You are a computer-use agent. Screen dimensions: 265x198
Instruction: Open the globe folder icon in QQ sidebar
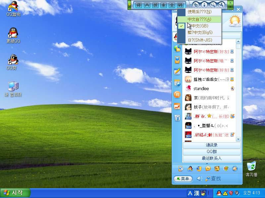click(x=177, y=49)
